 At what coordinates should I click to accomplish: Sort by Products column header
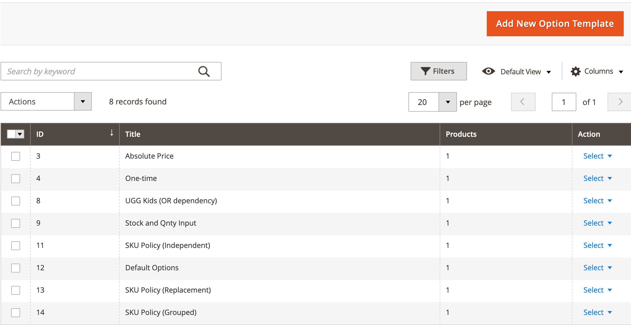point(506,134)
